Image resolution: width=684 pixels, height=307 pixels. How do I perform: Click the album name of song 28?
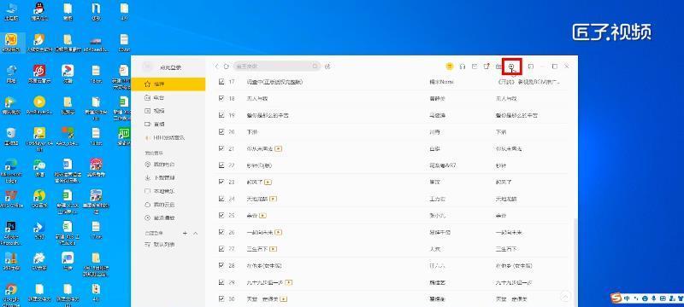pos(514,266)
